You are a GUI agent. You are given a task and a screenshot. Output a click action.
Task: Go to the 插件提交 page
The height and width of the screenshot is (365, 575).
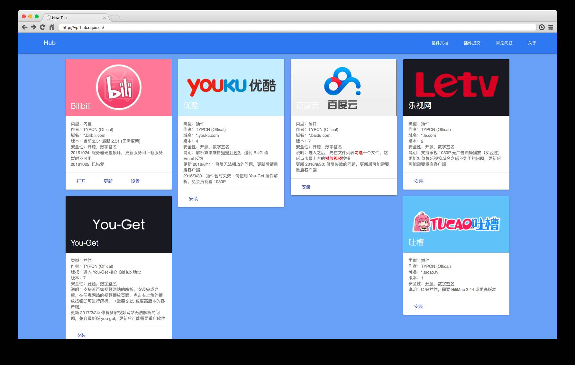pyautogui.click(x=472, y=43)
